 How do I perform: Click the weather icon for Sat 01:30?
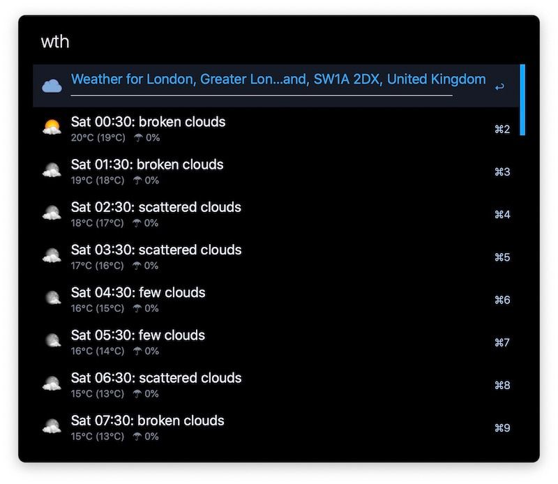(x=52, y=171)
